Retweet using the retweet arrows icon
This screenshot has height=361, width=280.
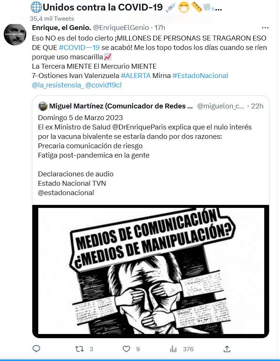tap(80, 349)
